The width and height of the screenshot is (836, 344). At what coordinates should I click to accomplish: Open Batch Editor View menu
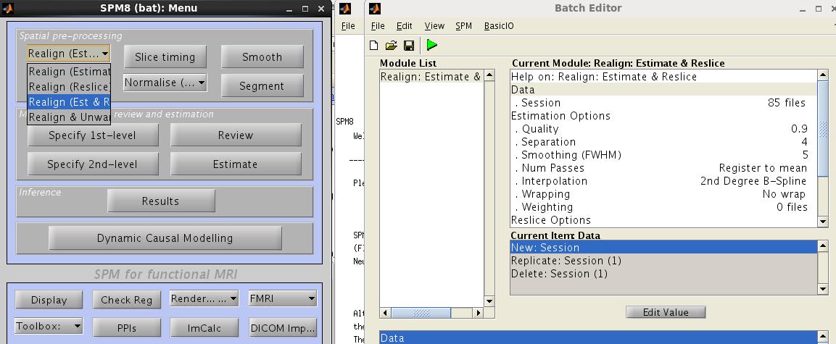coord(434,25)
